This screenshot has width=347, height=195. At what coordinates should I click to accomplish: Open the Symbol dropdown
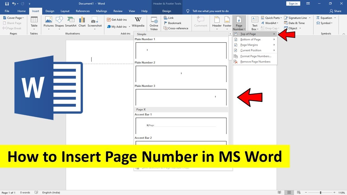[324, 23]
